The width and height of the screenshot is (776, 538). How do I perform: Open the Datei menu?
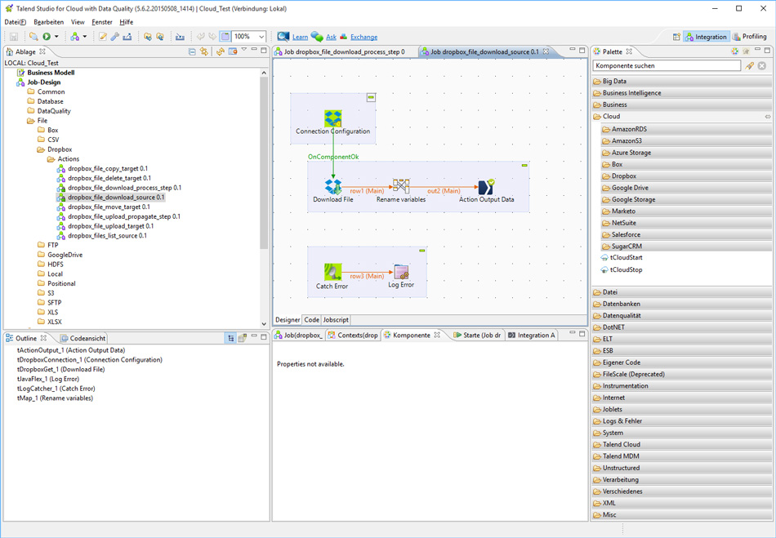pyautogui.click(x=15, y=22)
